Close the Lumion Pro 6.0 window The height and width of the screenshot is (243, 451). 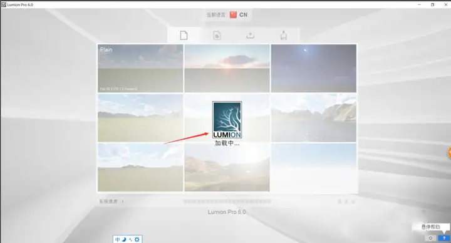(x=445, y=4)
